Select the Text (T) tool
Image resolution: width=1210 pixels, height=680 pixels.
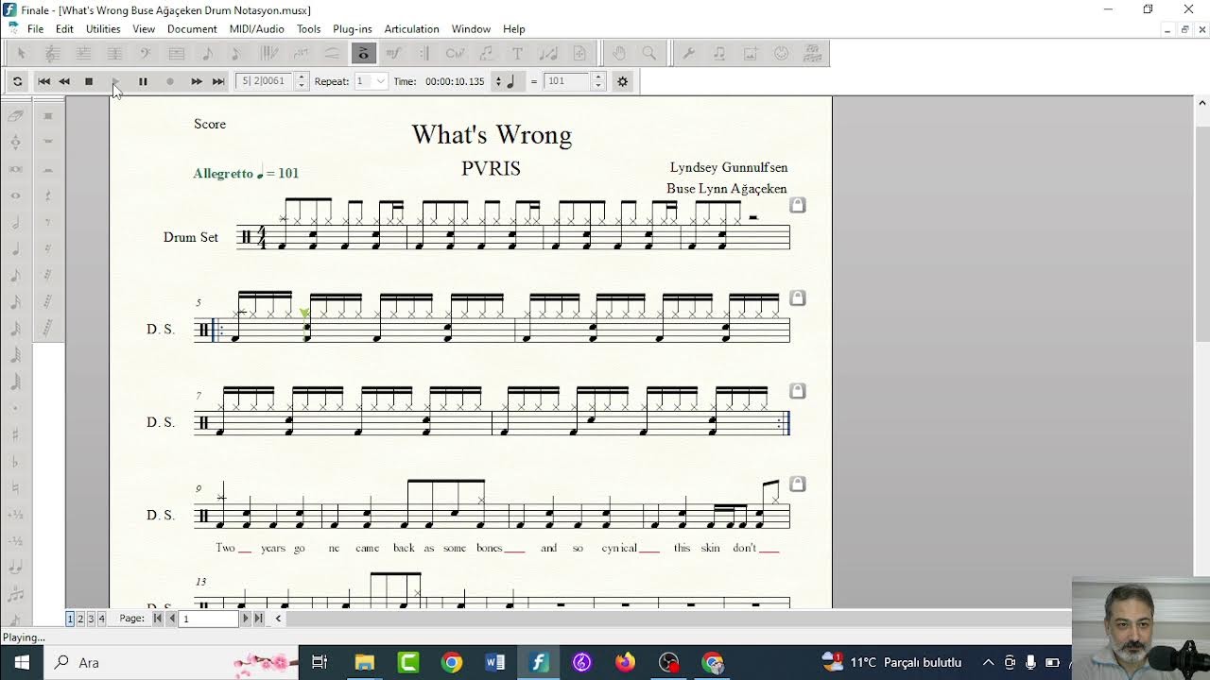click(517, 54)
